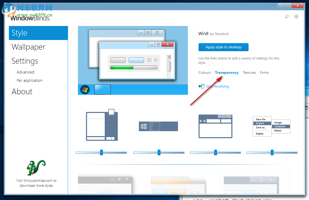309x200 pixels.
Task: Open the Transparency settings link
Action: [x=226, y=72]
